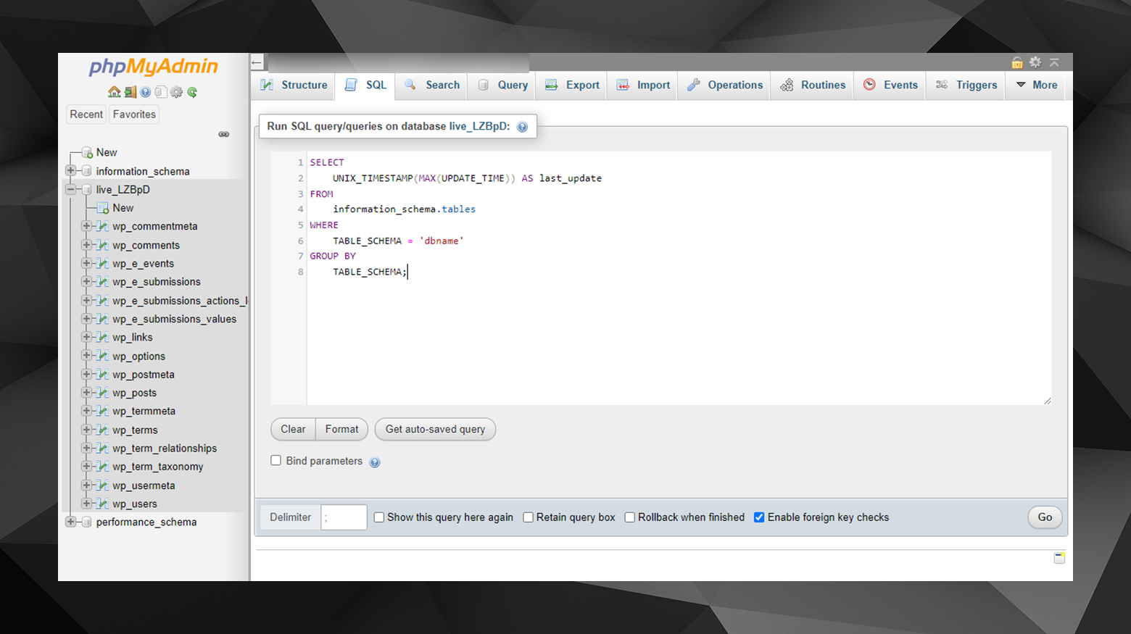This screenshot has width=1131, height=634.
Task: Check Show this query here again
Action: 379,517
